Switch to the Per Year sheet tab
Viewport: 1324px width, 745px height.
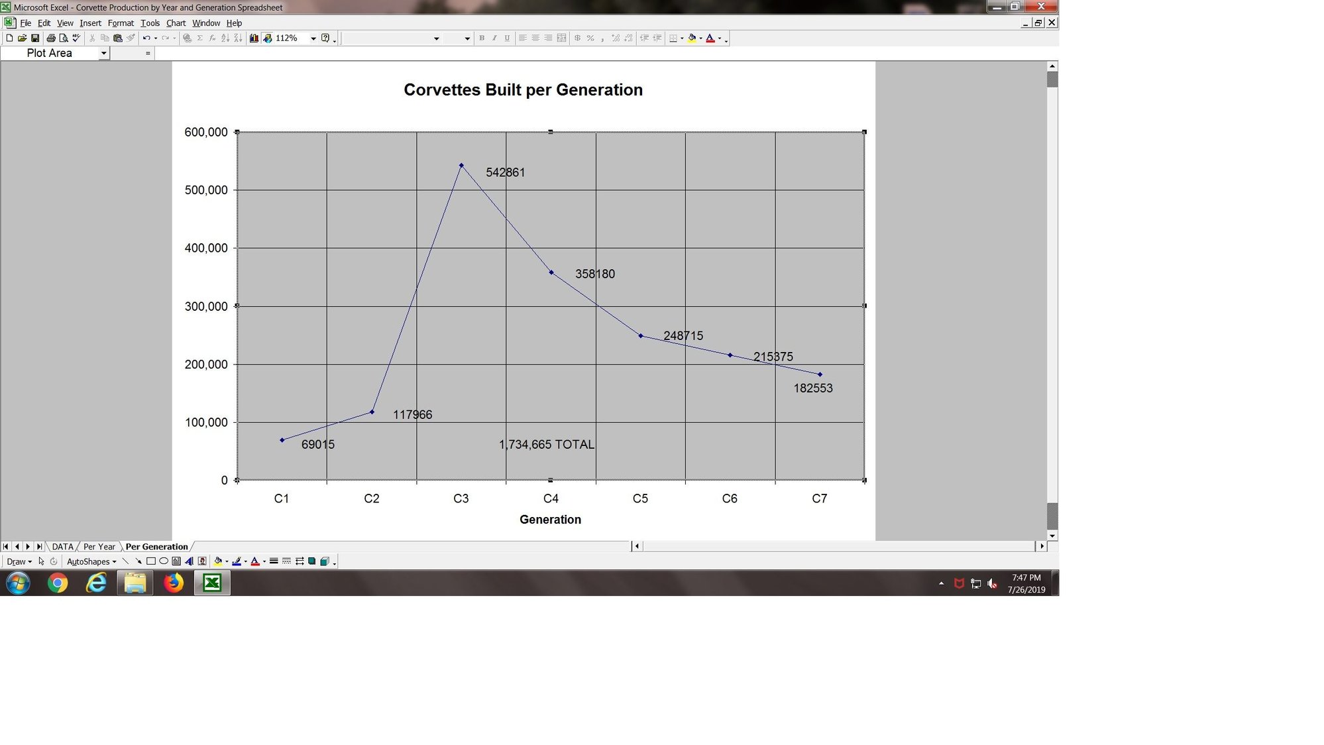coord(99,546)
